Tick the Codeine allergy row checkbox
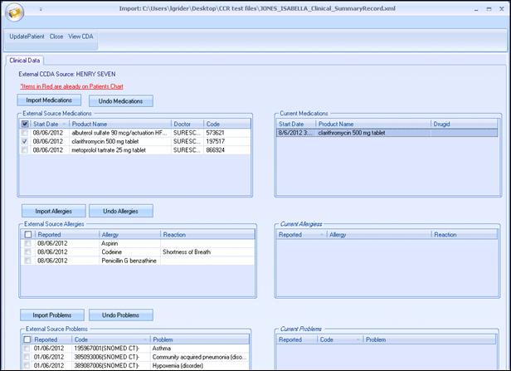The image size is (511, 371). click(27, 252)
